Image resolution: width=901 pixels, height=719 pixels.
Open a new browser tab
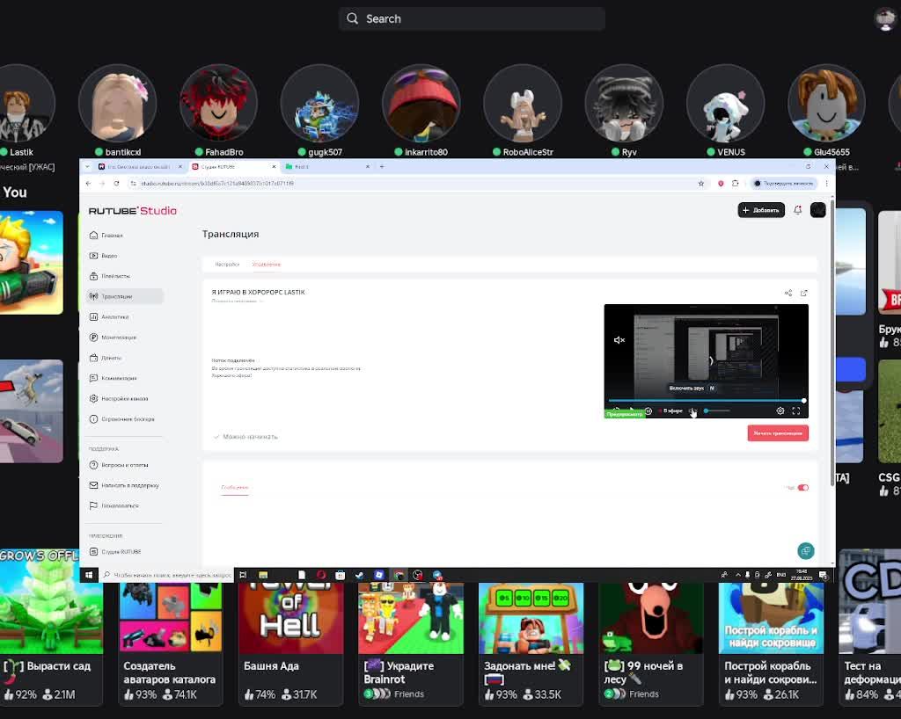point(382,166)
